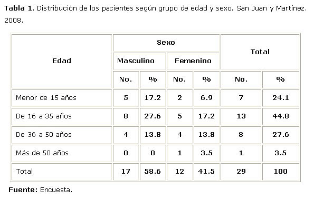Select the 44.8 total percentage cell
The height and width of the screenshot is (200, 314).
tap(281, 116)
